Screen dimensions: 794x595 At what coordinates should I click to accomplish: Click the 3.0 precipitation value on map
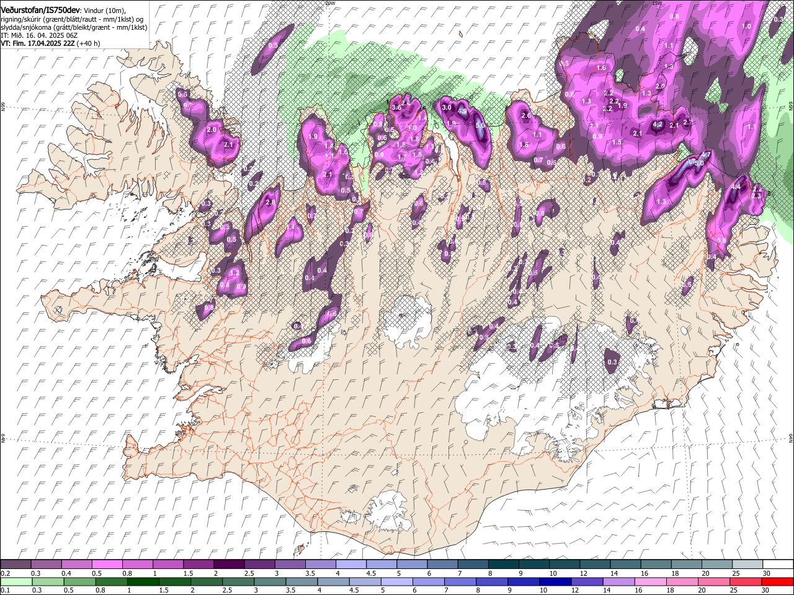click(x=446, y=107)
